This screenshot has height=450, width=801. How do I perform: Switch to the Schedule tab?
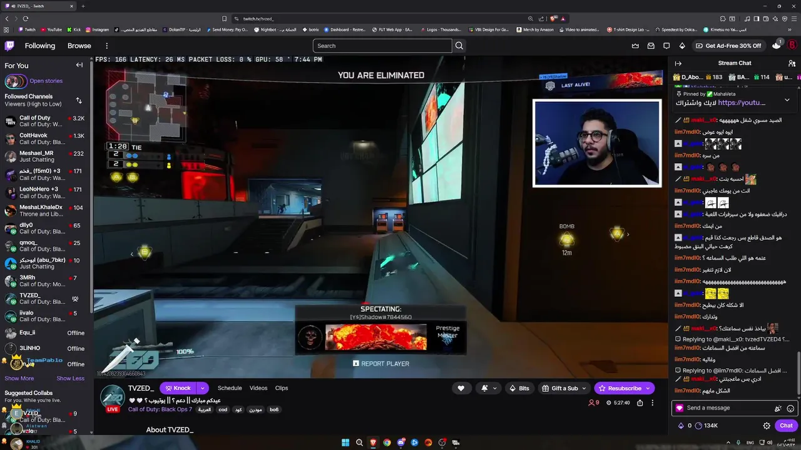click(x=230, y=388)
